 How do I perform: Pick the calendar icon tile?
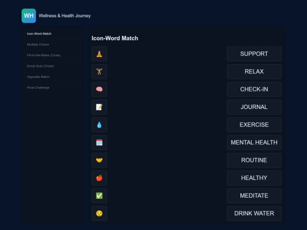coord(99,143)
